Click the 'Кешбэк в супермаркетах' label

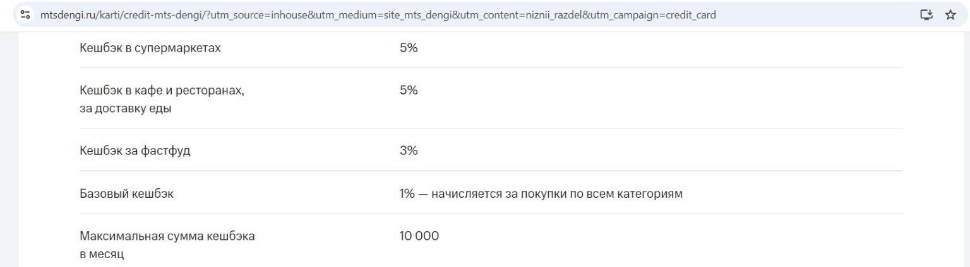click(150, 48)
